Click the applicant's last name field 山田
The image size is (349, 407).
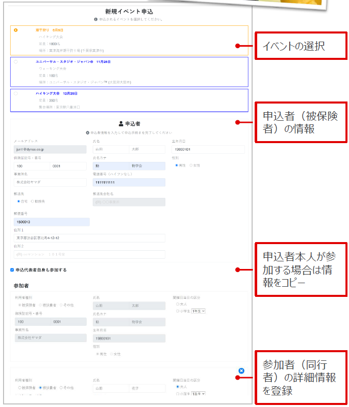[x=111, y=149]
